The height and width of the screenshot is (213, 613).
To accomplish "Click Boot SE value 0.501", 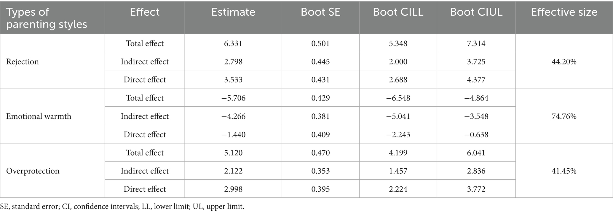I will pyautogui.click(x=320, y=44).
